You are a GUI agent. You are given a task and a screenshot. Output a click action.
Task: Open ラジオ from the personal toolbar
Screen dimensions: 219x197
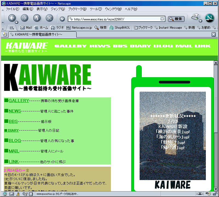click(57, 28)
